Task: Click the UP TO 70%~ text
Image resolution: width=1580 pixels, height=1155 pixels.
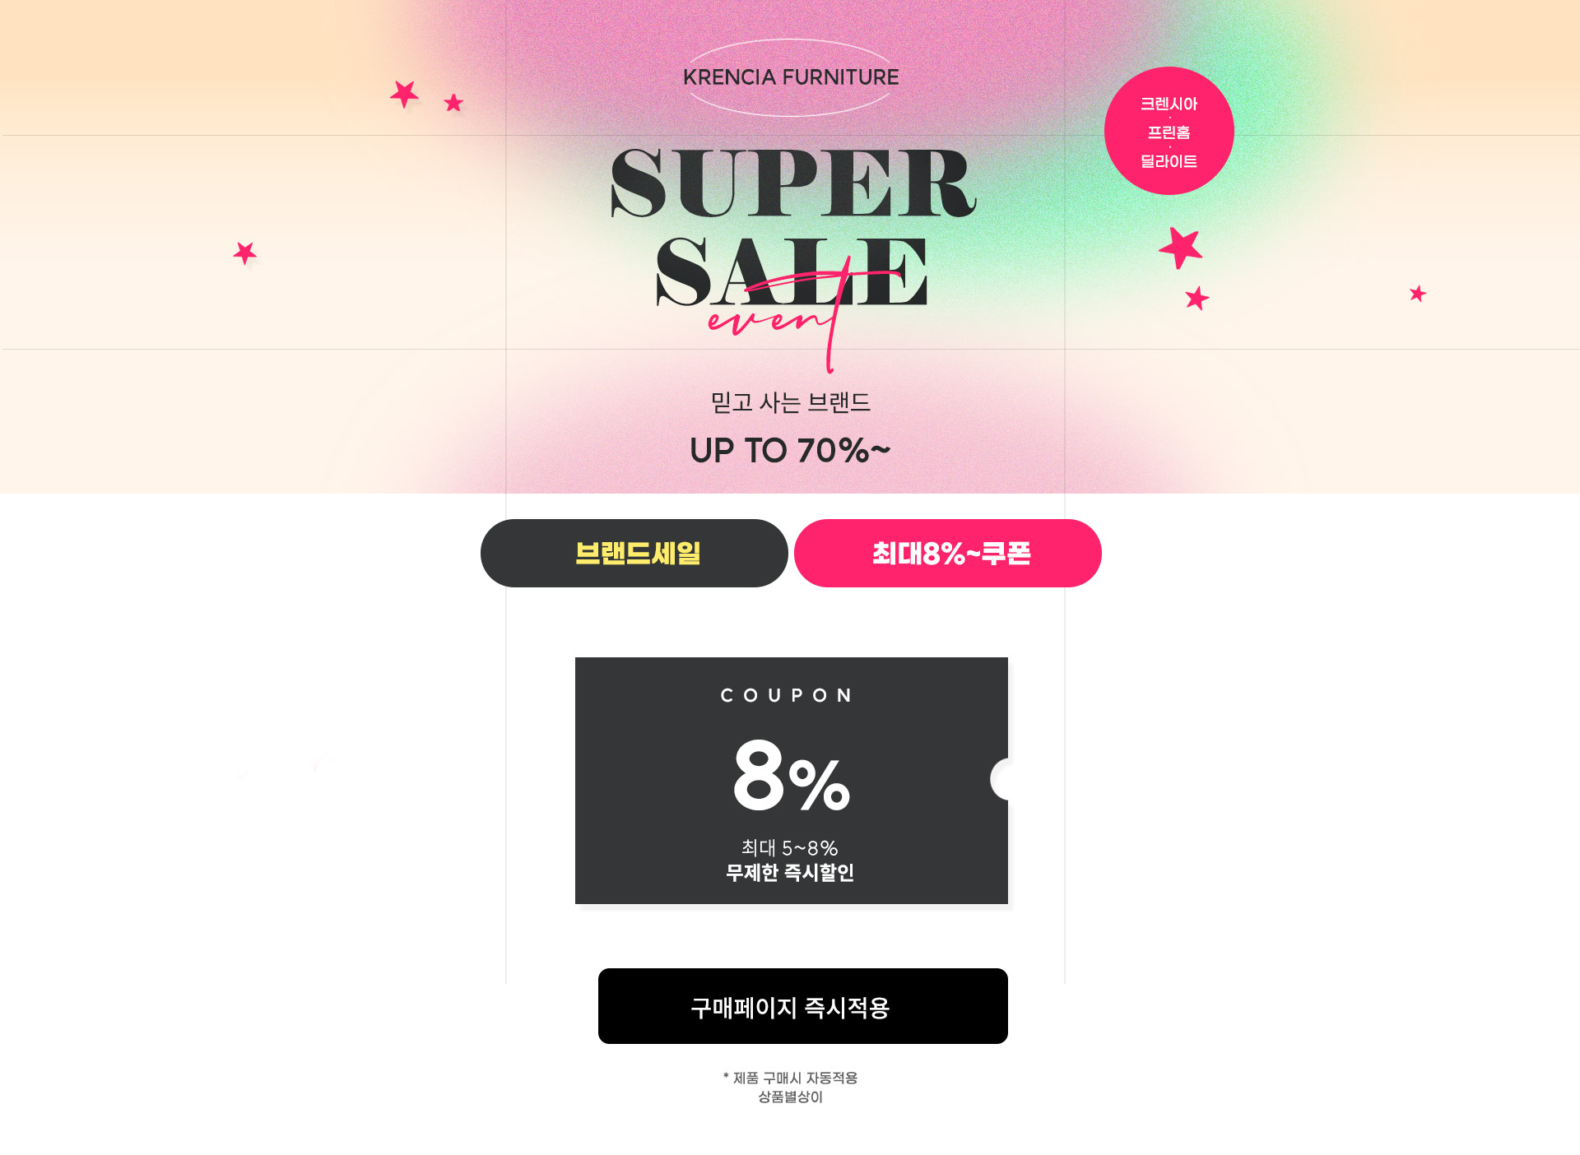Action: [790, 451]
